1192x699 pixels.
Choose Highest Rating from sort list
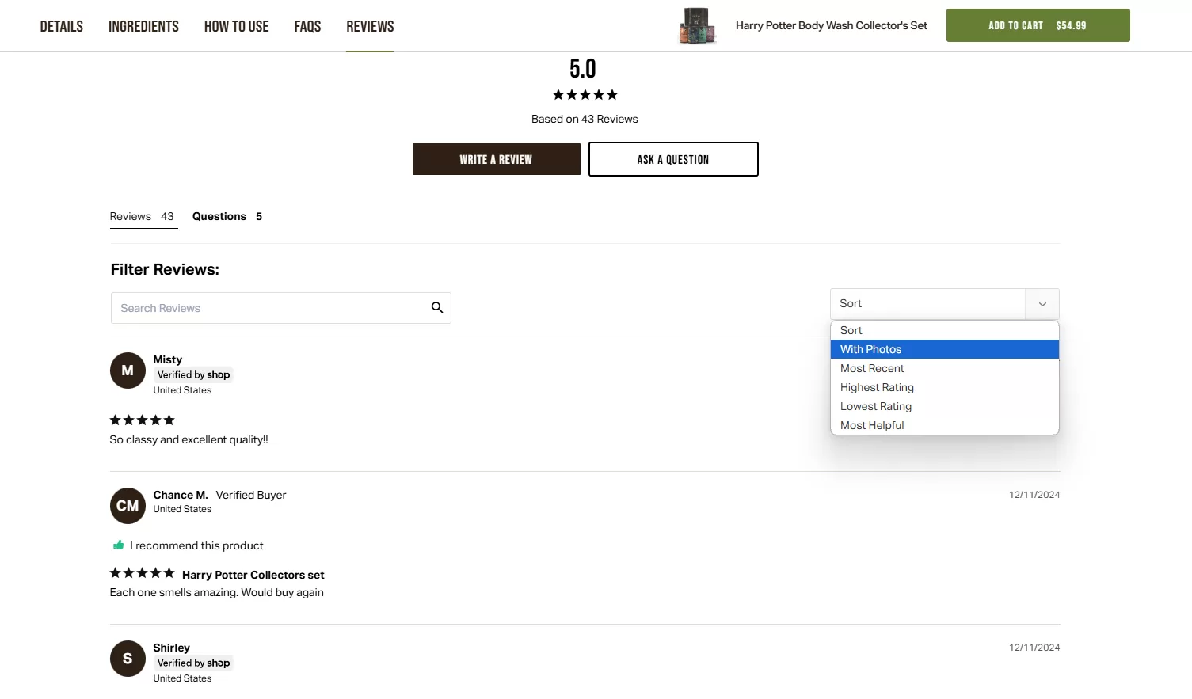pyautogui.click(x=944, y=387)
